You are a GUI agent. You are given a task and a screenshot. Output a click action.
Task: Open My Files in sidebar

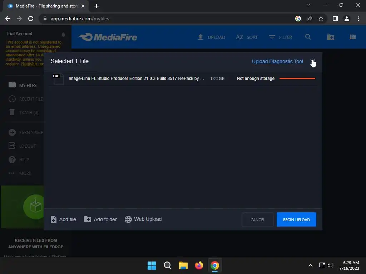point(23,85)
